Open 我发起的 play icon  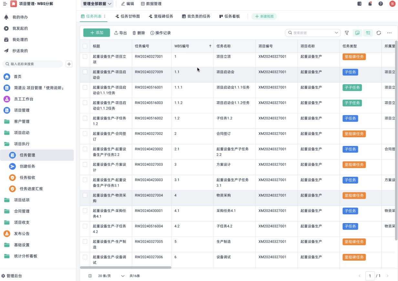[6, 28]
